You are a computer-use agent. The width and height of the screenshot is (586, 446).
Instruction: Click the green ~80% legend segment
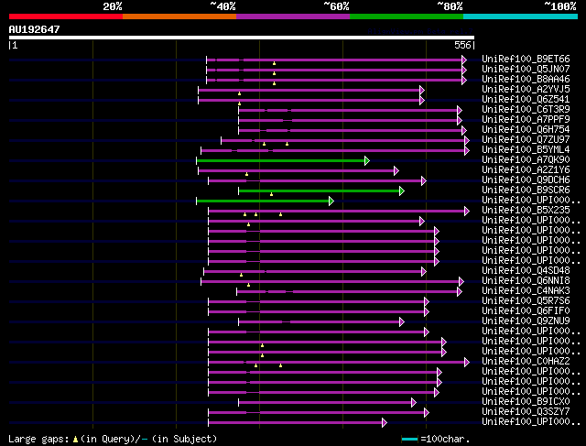coord(407,16)
